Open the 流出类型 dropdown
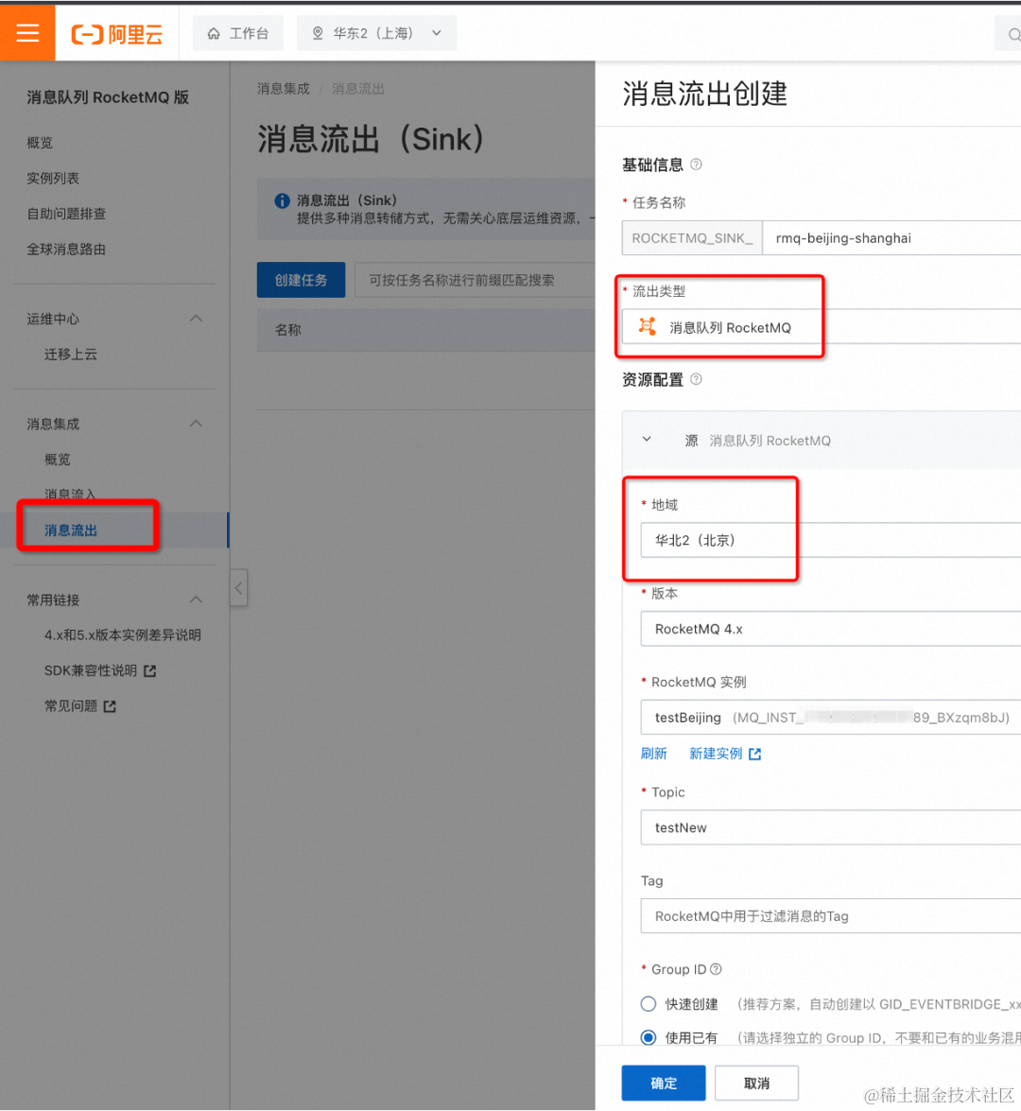 [x=822, y=327]
